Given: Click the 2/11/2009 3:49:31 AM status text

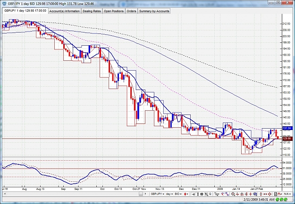Looking at the screenshot, I should tap(259, 199).
